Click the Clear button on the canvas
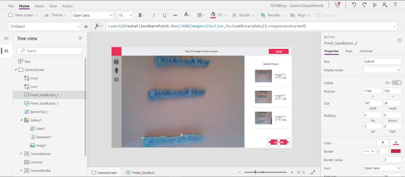The image size is (405, 177). pos(279,52)
